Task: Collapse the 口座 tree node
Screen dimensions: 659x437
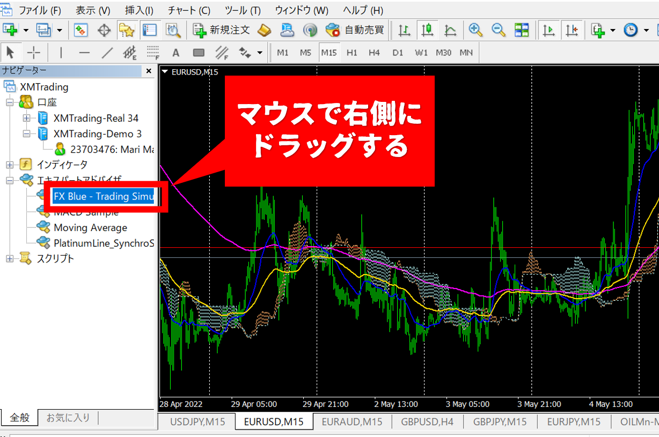Action: click(9, 102)
